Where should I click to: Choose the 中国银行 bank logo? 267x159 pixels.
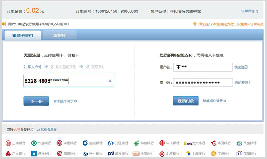(59, 143)
